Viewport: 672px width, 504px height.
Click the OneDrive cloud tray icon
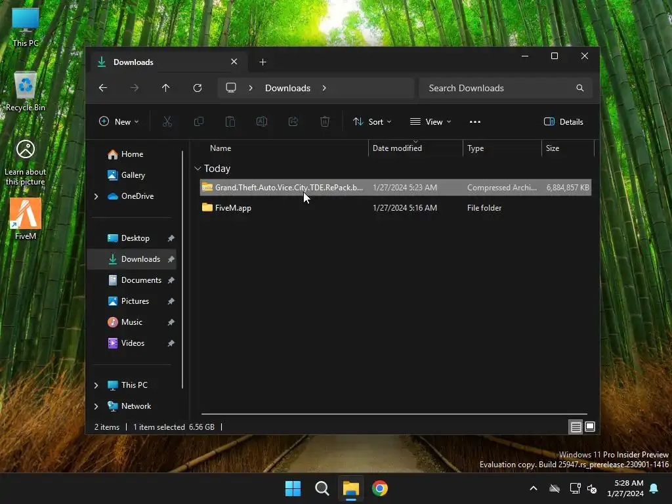coord(555,488)
